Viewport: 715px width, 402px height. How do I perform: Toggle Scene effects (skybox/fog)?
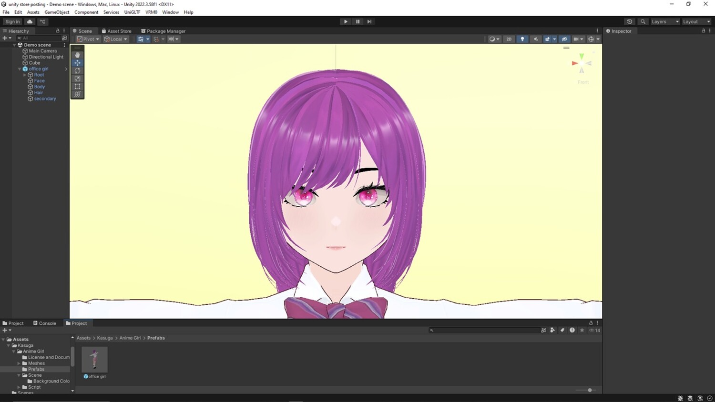(x=547, y=39)
